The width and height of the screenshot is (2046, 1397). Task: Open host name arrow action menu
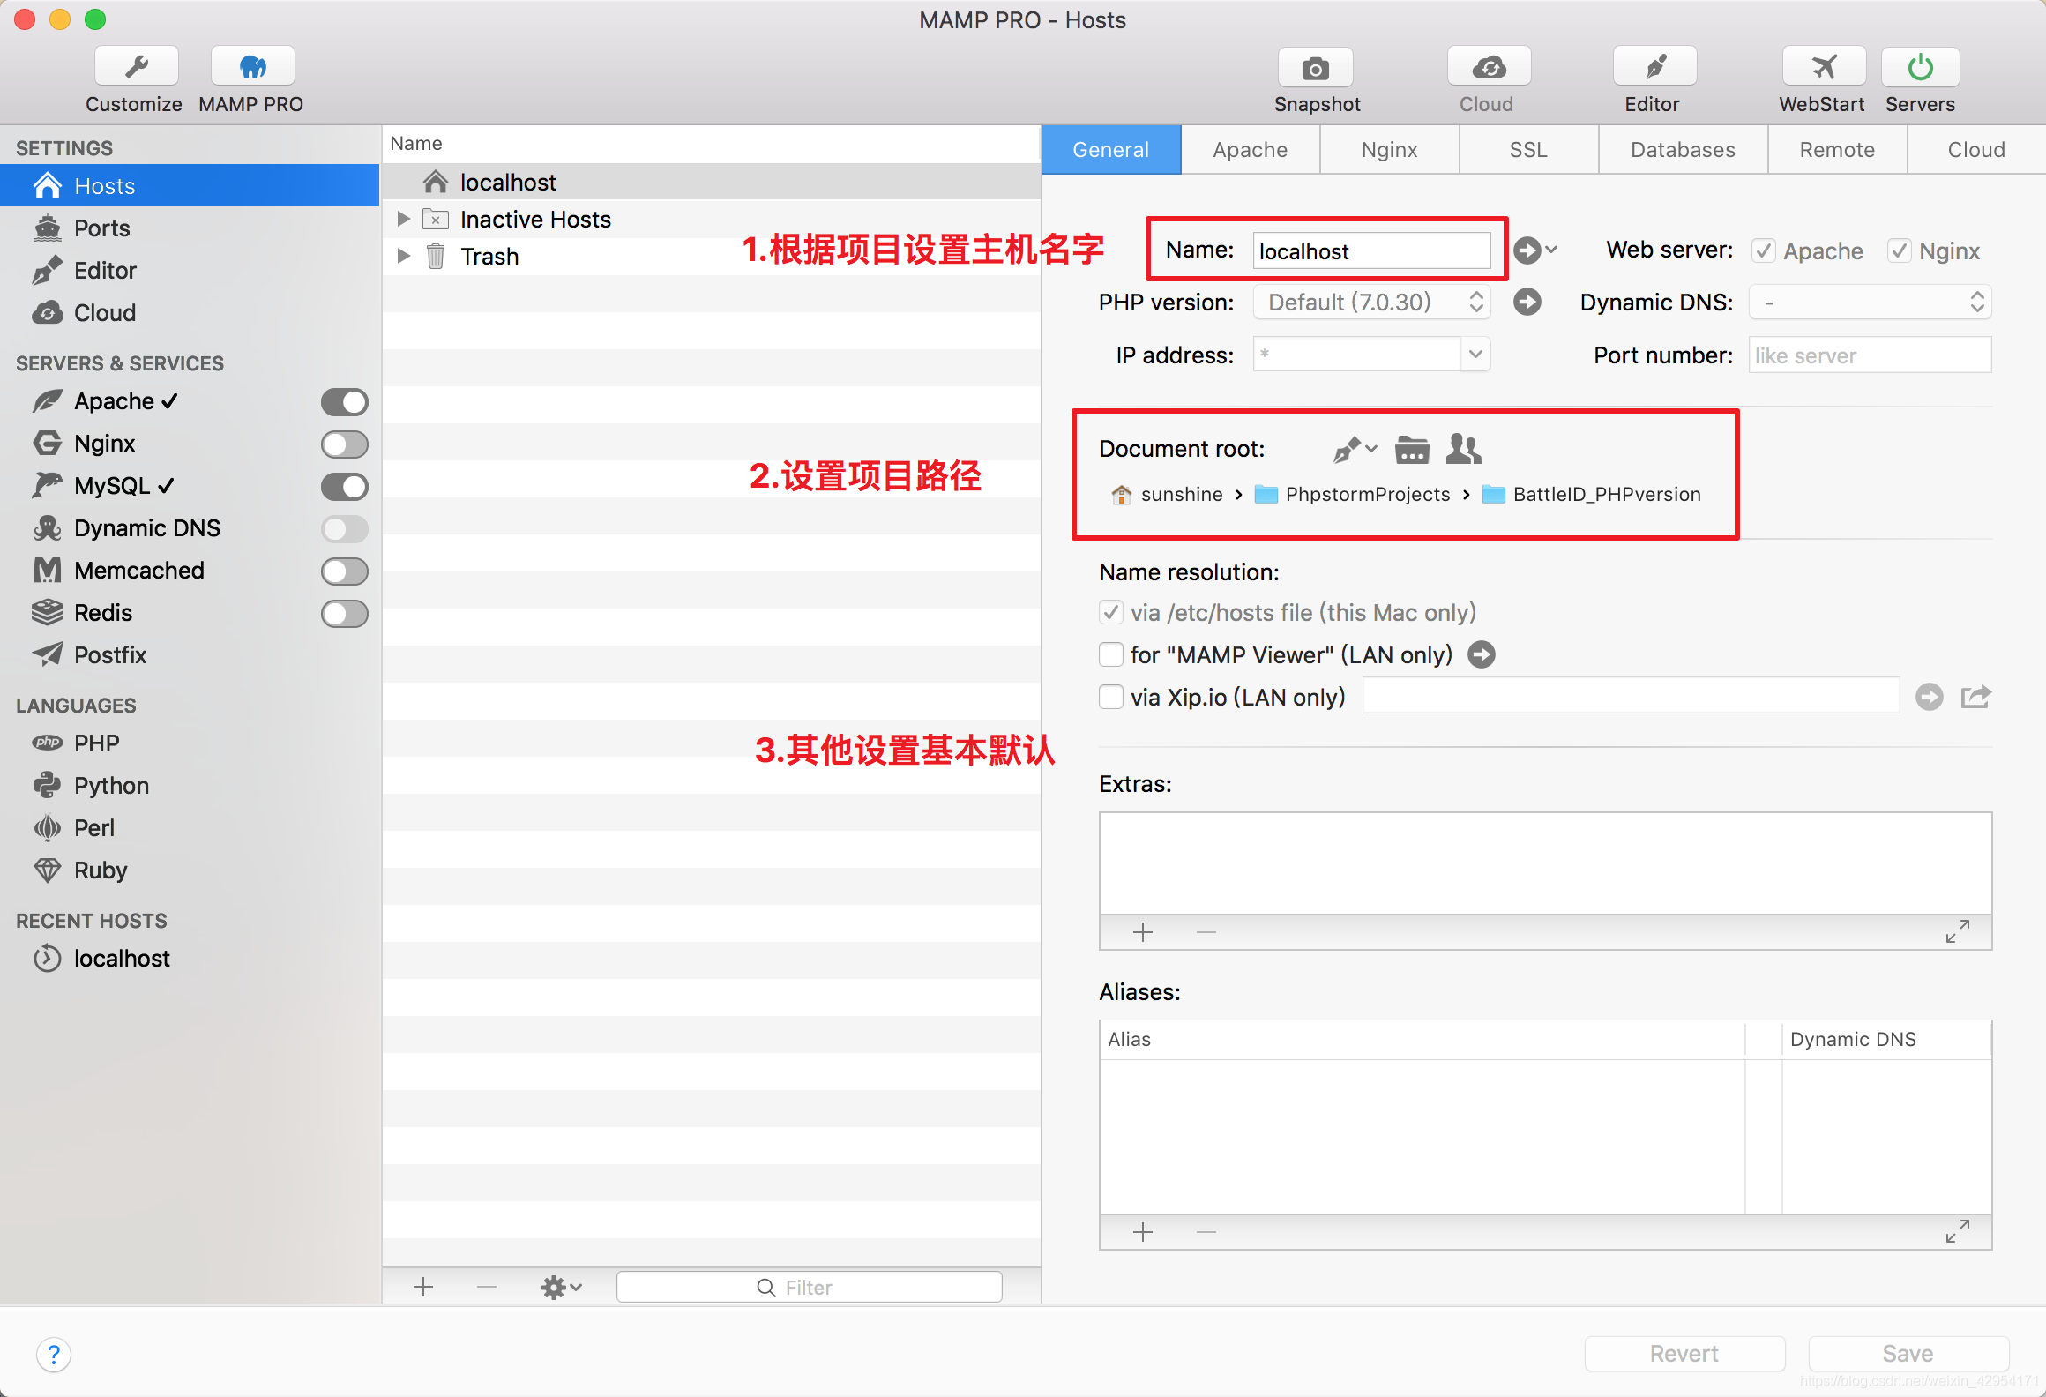[x=1535, y=250]
